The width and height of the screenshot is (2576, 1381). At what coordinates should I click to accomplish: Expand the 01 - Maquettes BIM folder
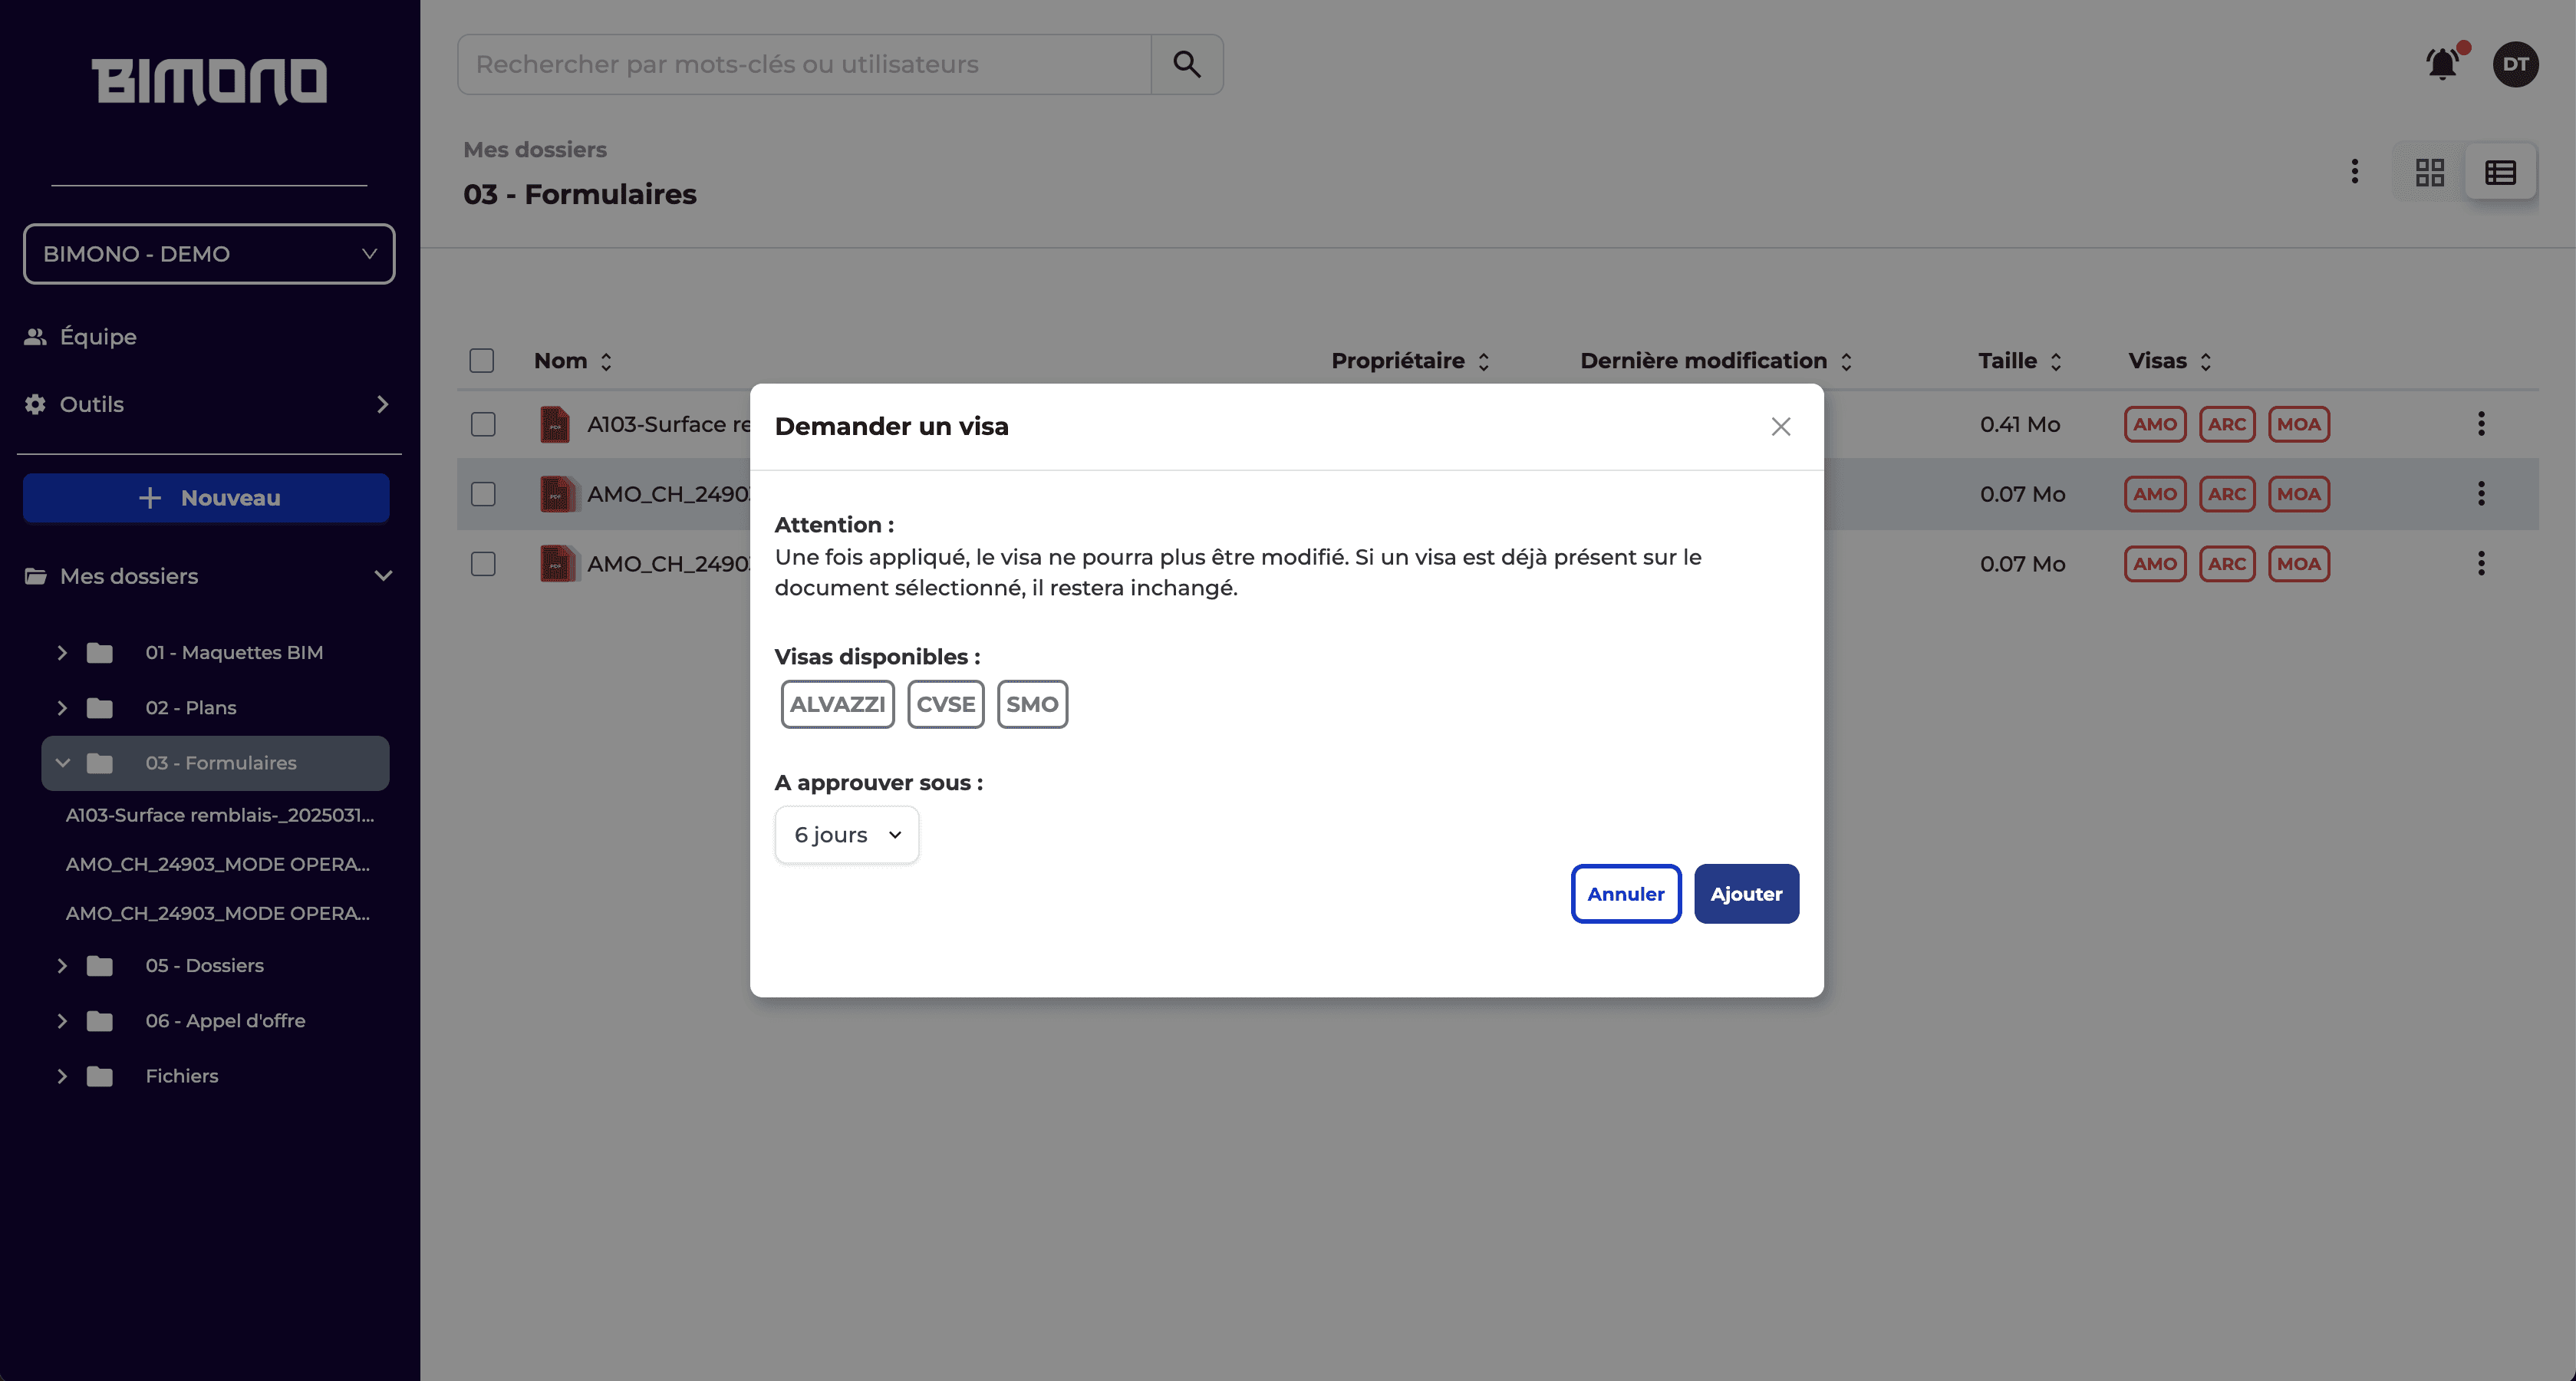pos(62,653)
